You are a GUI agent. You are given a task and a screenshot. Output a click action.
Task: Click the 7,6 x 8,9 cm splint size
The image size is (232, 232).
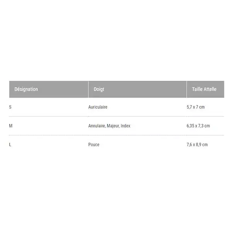pyautogui.click(x=197, y=145)
